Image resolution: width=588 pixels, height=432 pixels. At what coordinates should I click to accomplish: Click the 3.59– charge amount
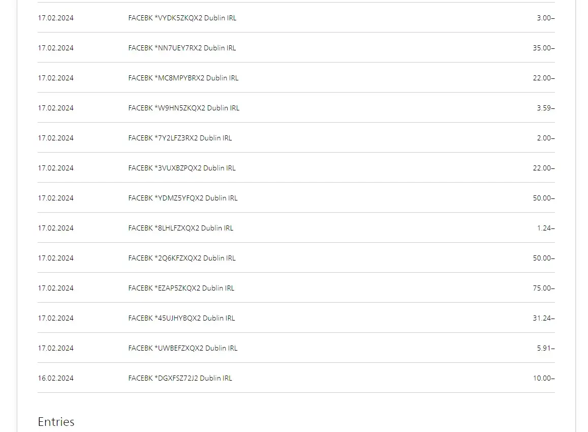click(x=545, y=108)
